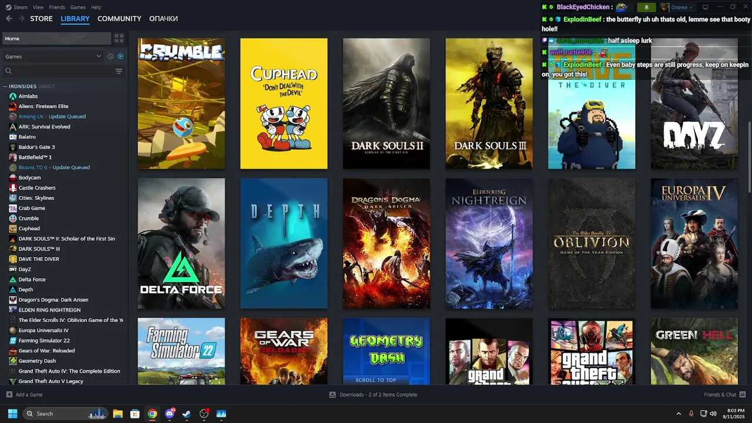The image size is (752, 423).
Task: Toggle sort by recent activity clock icon
Action: (x=110, y=56)
